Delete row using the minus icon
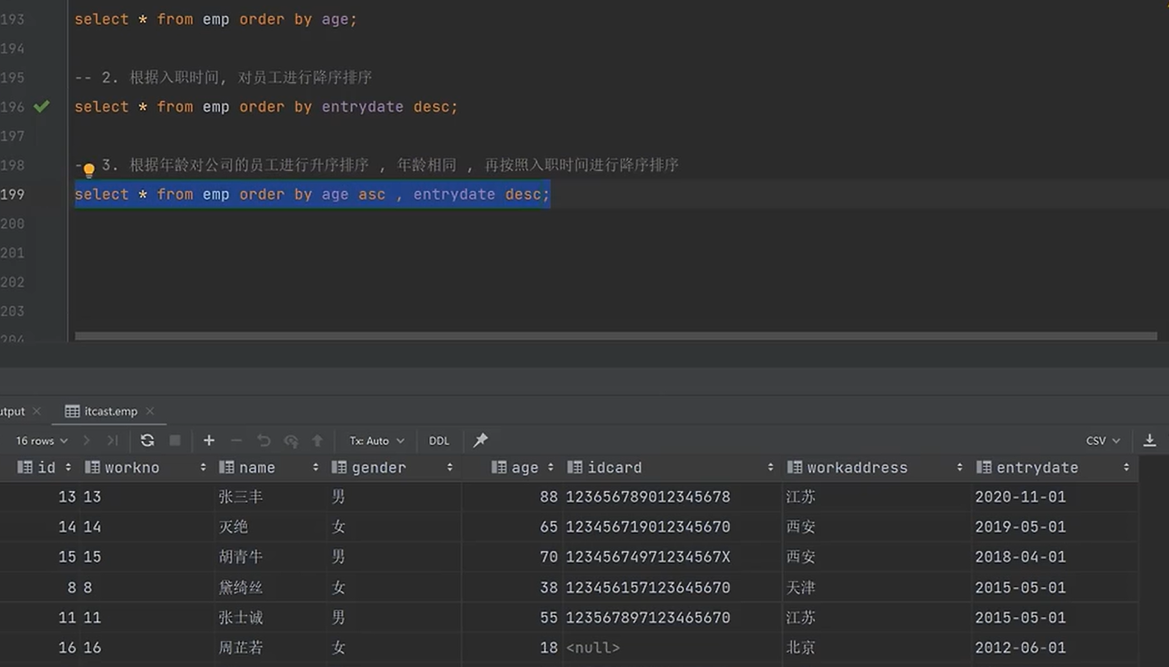Screen dimensions: 1169x667 pos(237,440)
